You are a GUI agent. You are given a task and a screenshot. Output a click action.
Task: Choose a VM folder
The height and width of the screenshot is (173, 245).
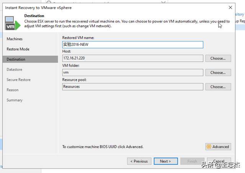[x=218, y=72]
